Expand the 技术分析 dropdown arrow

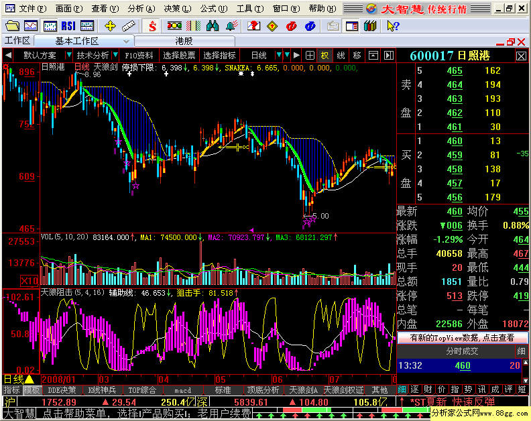pos(115,55)
